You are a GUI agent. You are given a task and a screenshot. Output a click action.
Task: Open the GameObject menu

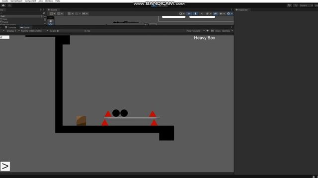point(16,1)
